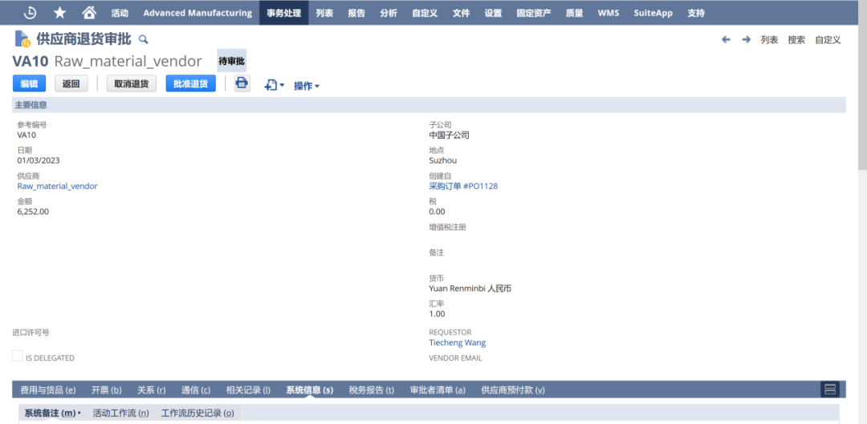Open the 报告 menu
Viewport: 867px width, 424px height.
pos(356,13)
